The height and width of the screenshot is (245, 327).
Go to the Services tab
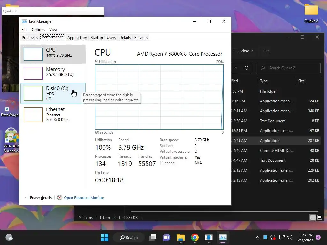pyautogui.click(x=141, y=38)
